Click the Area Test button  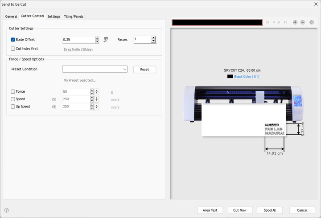click(x=210, y=210)
